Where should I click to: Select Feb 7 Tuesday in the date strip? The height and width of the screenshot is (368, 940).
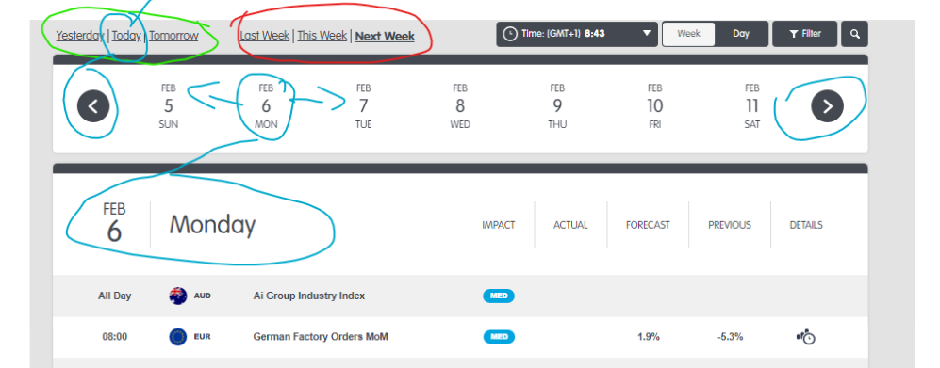[x=363, y=106]
